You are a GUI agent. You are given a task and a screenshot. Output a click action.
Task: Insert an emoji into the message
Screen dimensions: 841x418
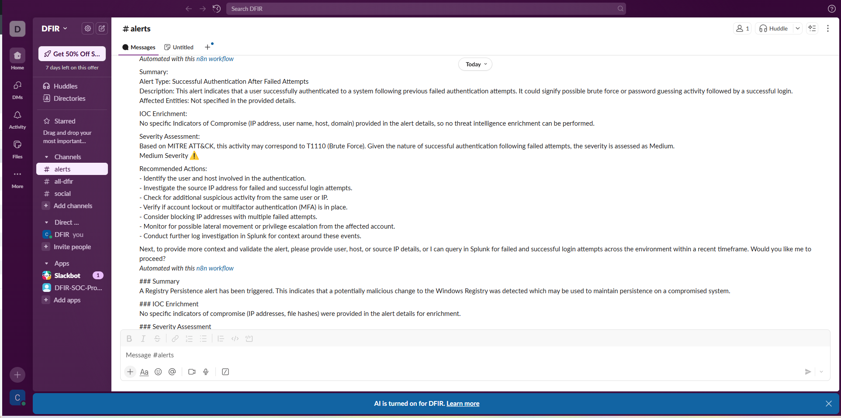158,372
